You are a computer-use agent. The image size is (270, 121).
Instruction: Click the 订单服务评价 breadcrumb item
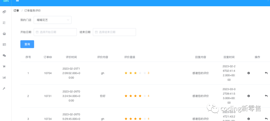coord(32,11)
